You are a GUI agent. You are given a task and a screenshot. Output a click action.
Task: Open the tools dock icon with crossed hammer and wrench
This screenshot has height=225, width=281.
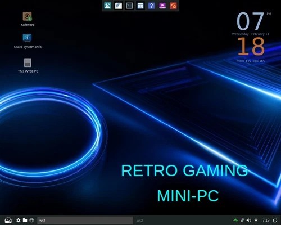pyautogui.click(x=107, y=6)
